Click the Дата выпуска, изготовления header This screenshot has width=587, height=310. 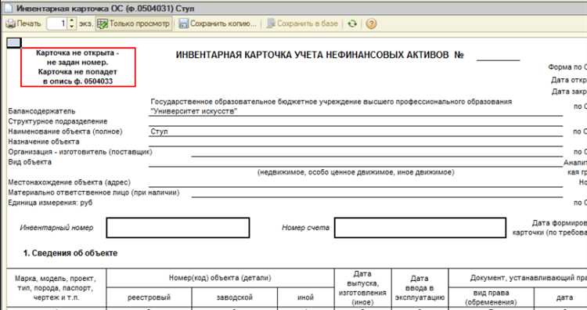pyautogui.click(x=362, y=288)
